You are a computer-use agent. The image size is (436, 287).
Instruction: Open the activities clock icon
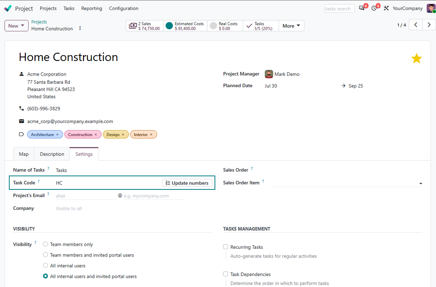click(x=374, y=8)
